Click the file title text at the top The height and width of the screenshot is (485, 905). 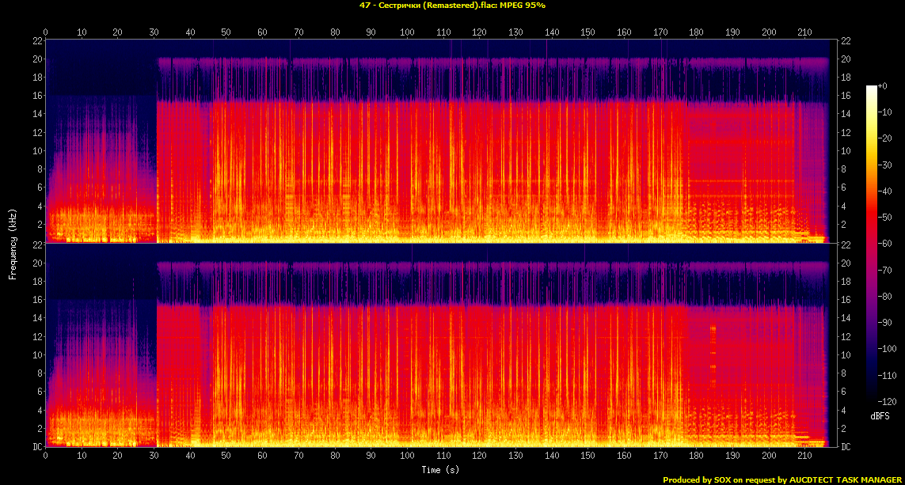point(452,6)
